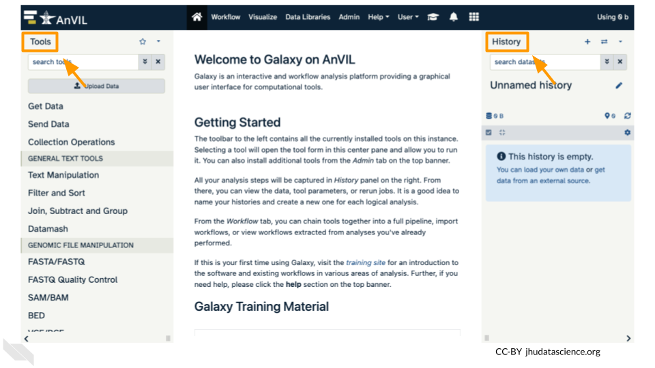Image resolution: width=655 pixels, height=368 pixels.
Task: Open the Data Libraries menu item
Action: click(308, 17)
